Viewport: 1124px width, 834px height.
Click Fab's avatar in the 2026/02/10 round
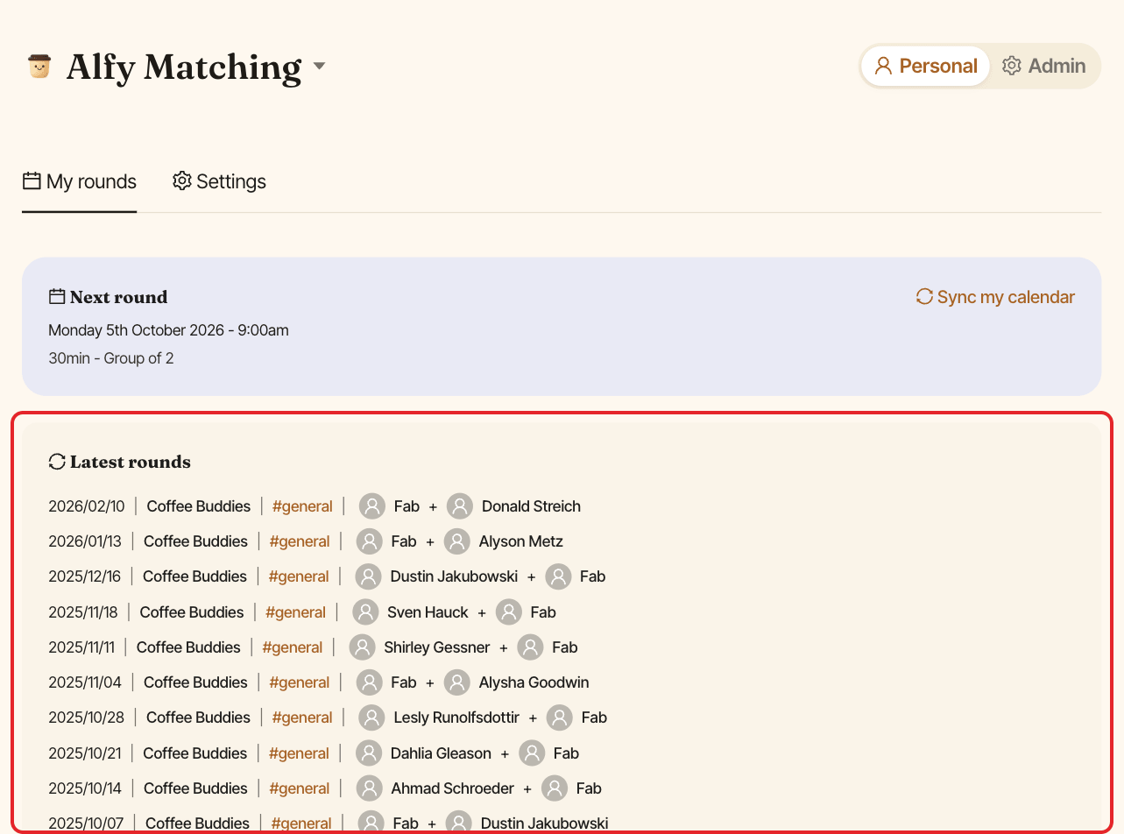click(x=372, y=506)
